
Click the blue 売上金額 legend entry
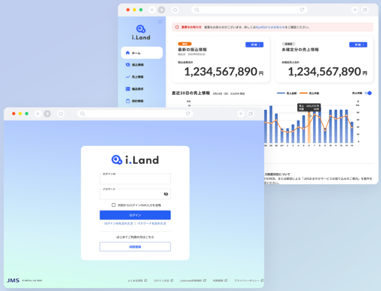(287, 93)
